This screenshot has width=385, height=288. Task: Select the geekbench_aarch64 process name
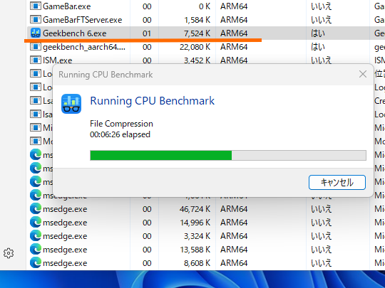pyautogui.click(x=84, y=47)
